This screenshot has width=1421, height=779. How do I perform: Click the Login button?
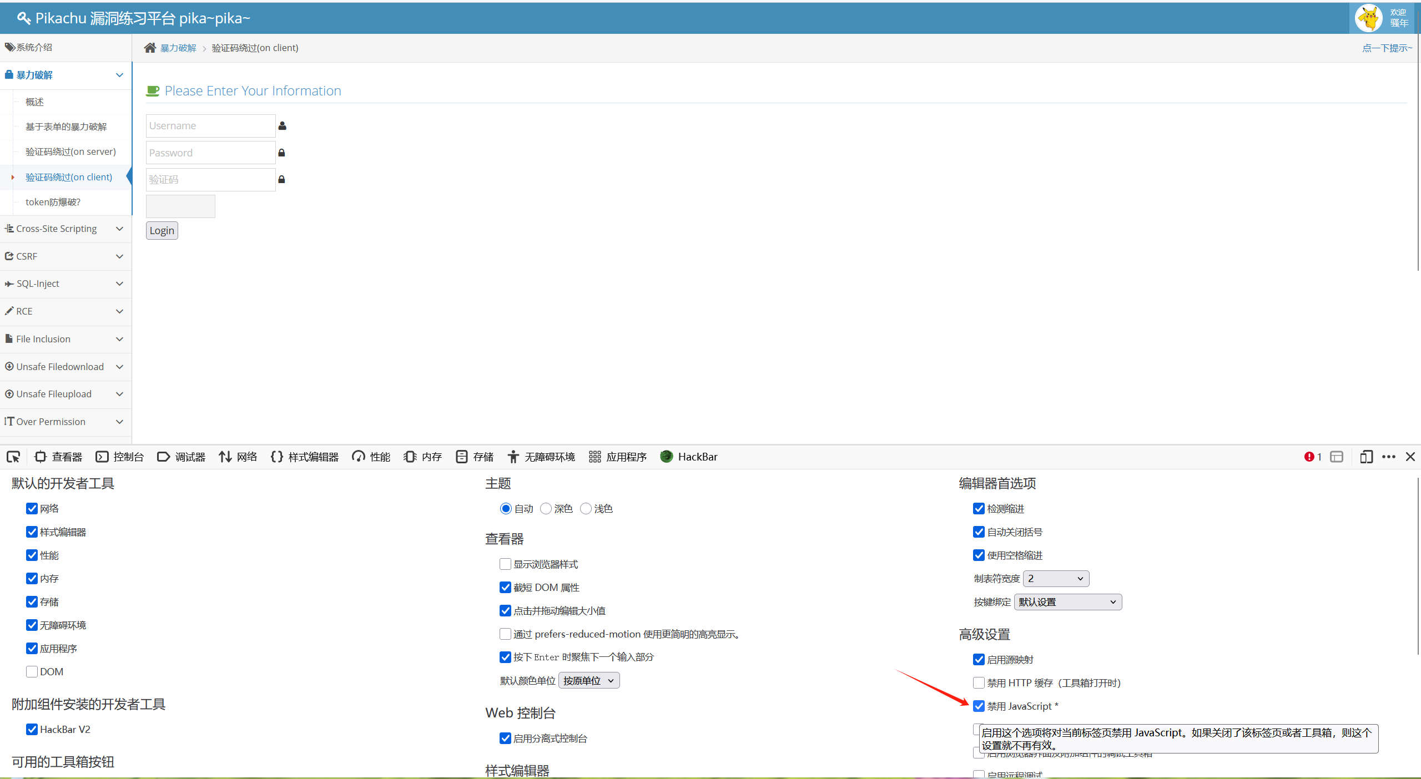tap(162, 230)
